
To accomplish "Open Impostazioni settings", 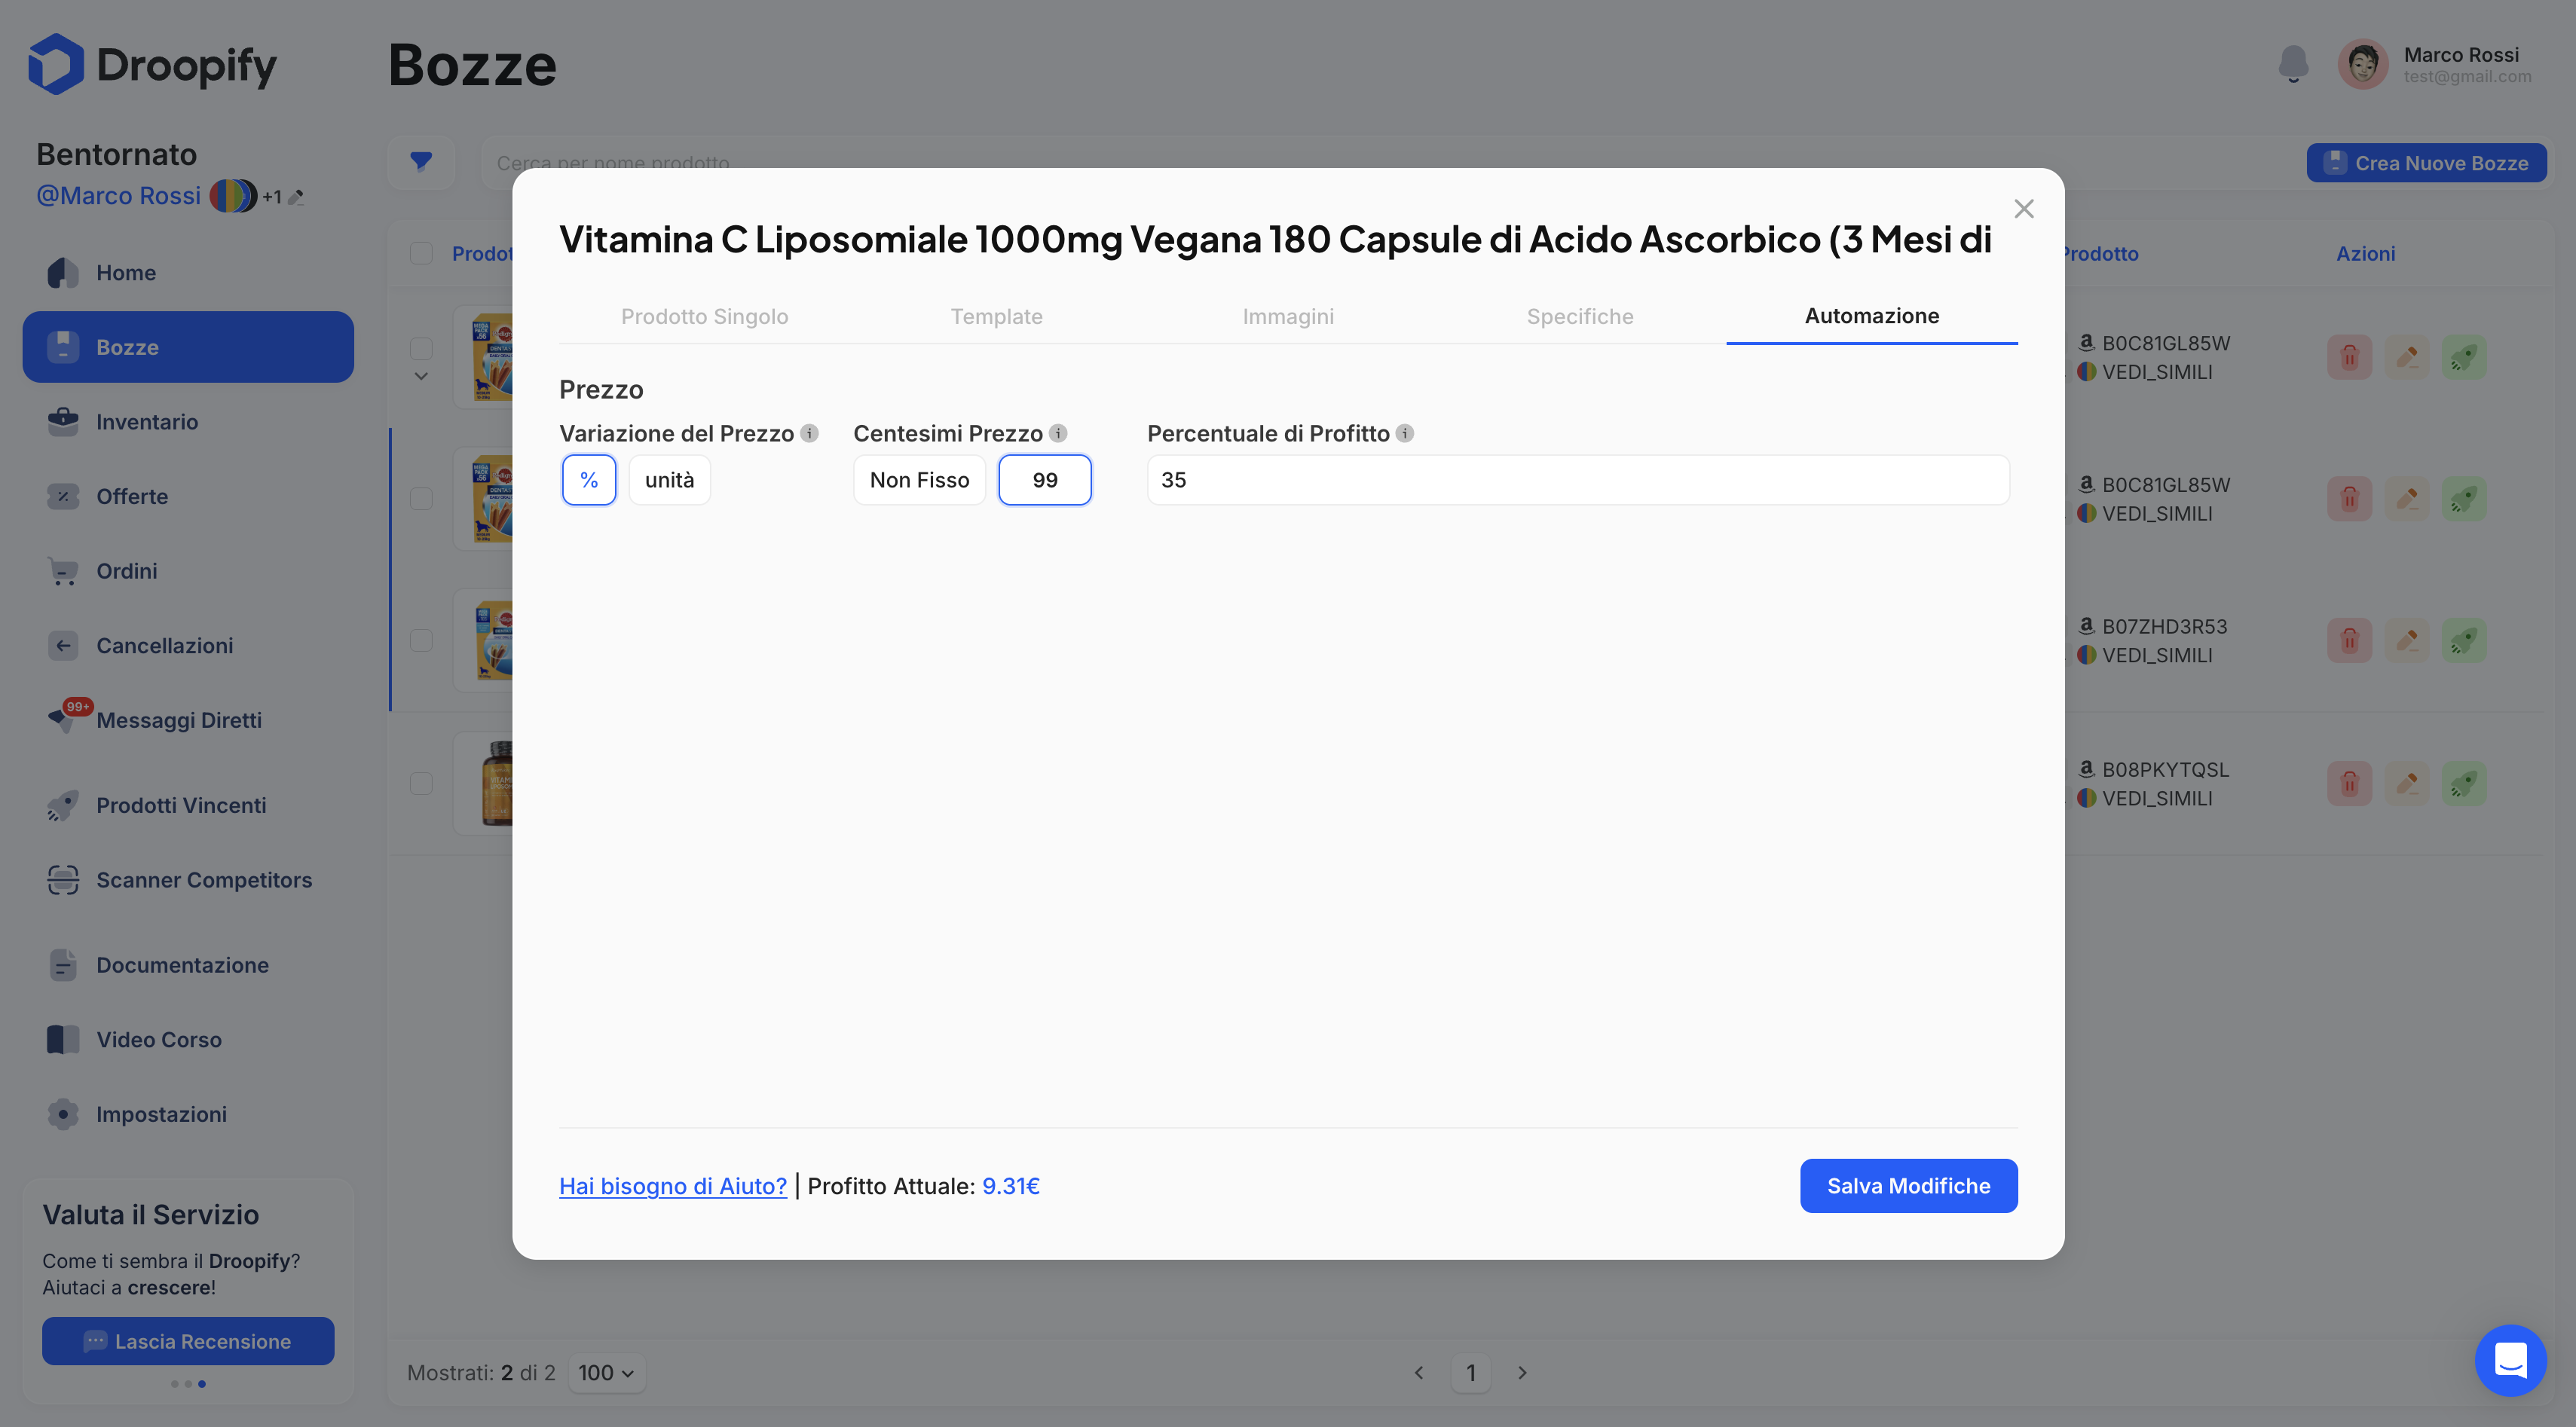I will (188, 1114).
